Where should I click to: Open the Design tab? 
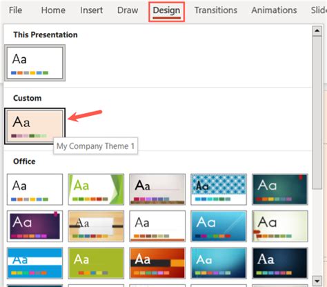tap(166, 10)
